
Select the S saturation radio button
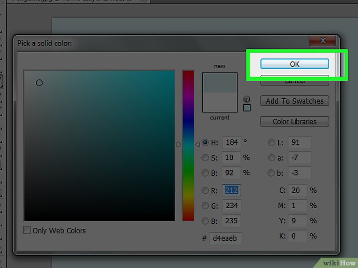tap(205, 158)
